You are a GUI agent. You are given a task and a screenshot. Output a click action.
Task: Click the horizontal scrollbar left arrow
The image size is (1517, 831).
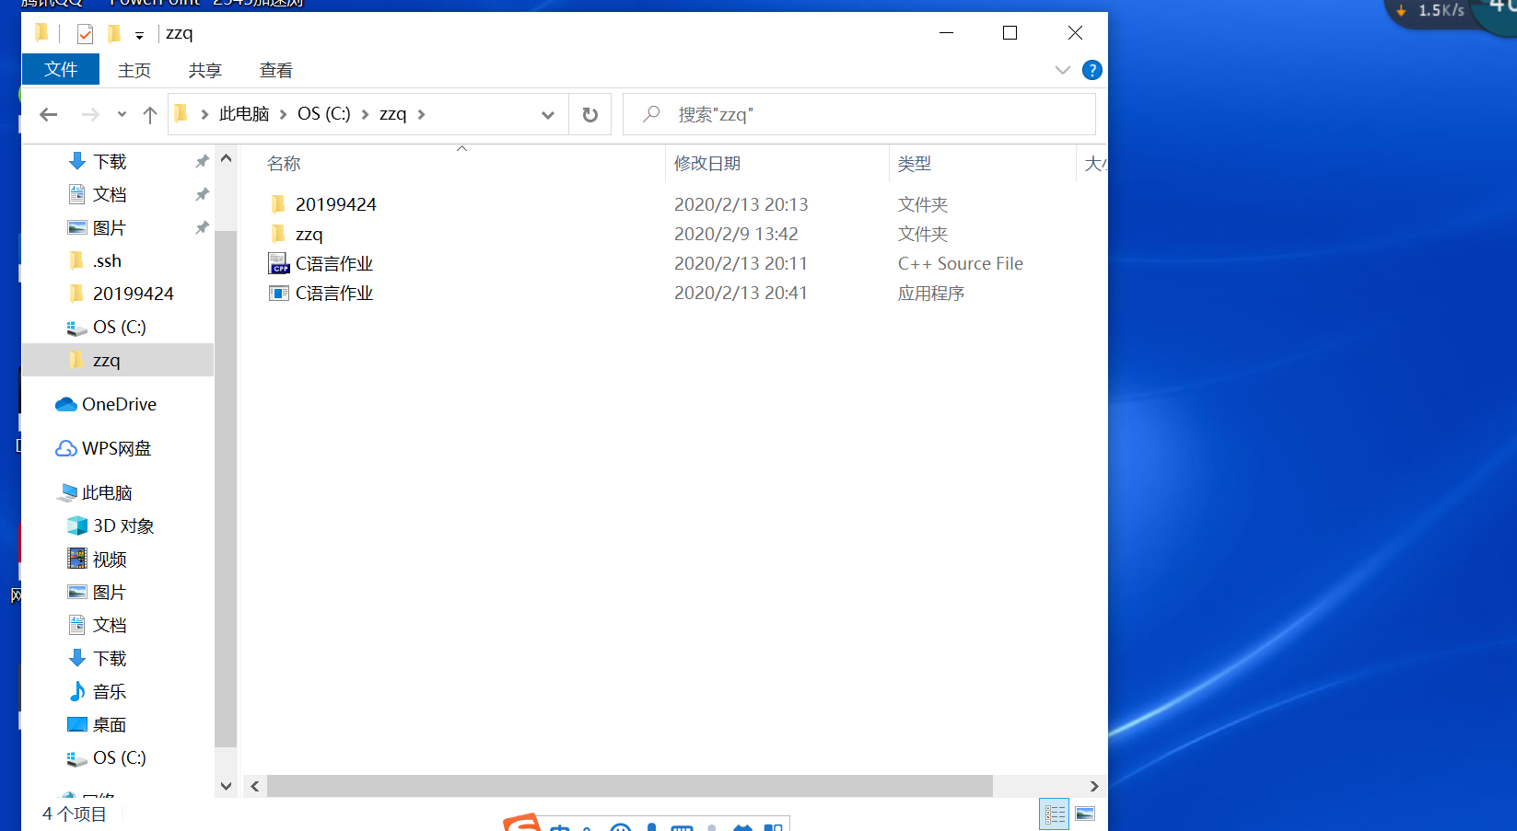pyautogui.click(x=255, y=786)
